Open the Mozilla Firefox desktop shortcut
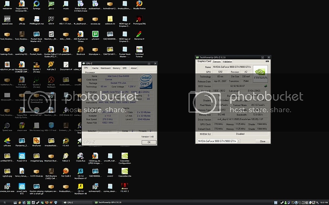This screenshot has height=205, width=329. [139, 5]
